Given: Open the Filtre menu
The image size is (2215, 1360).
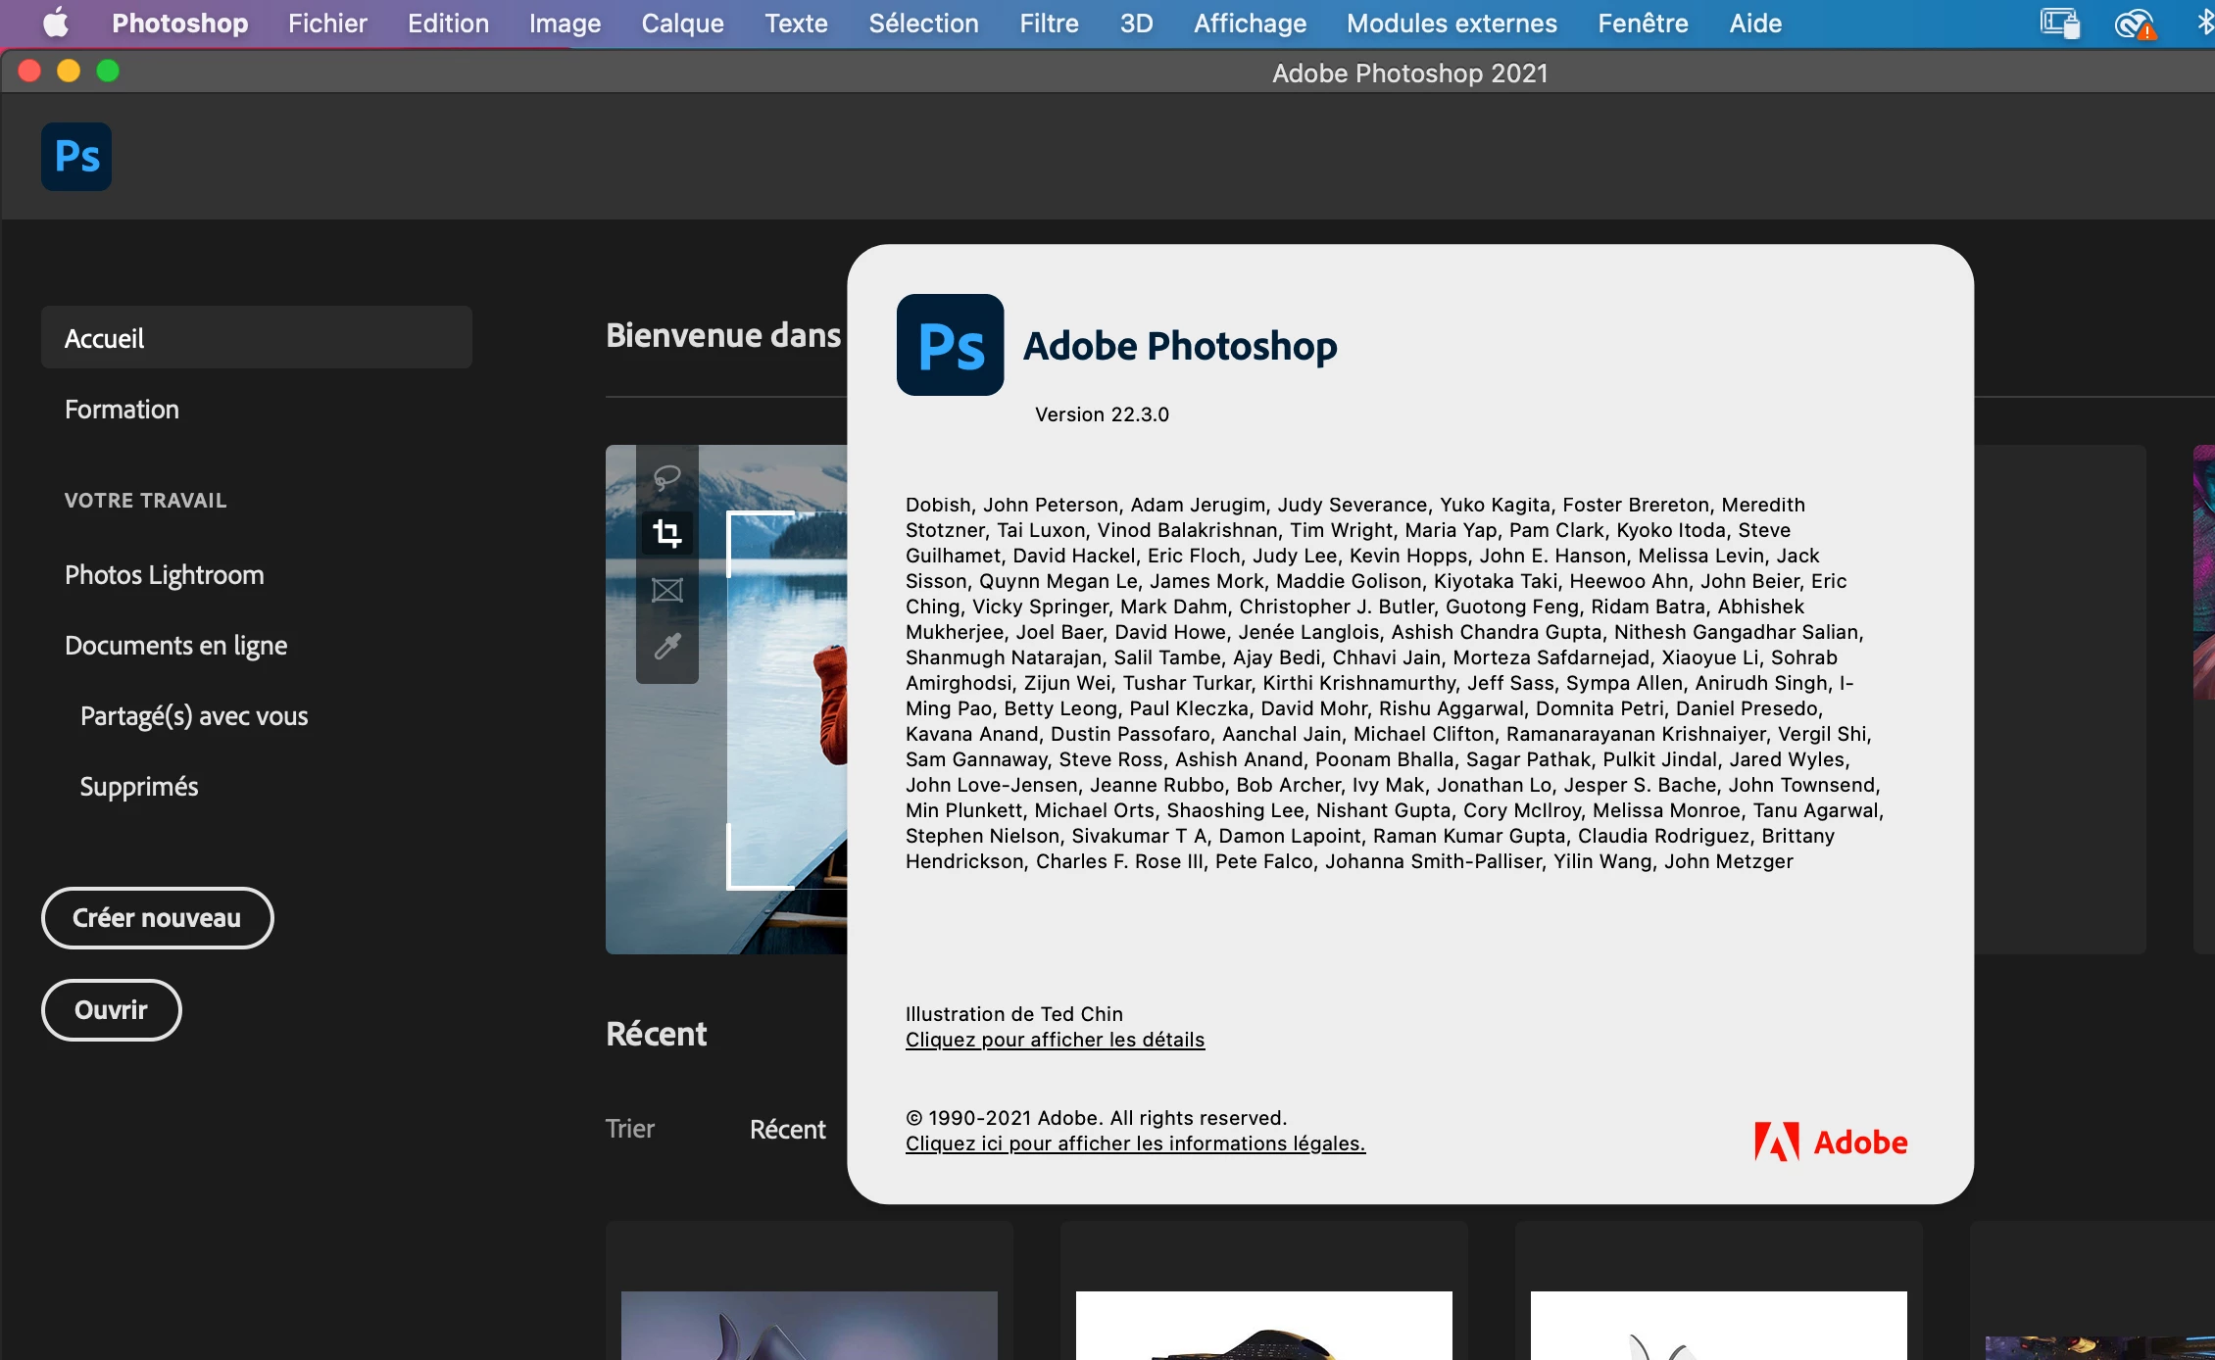Looking at the screenshot, I should (x=1049, y=23).
